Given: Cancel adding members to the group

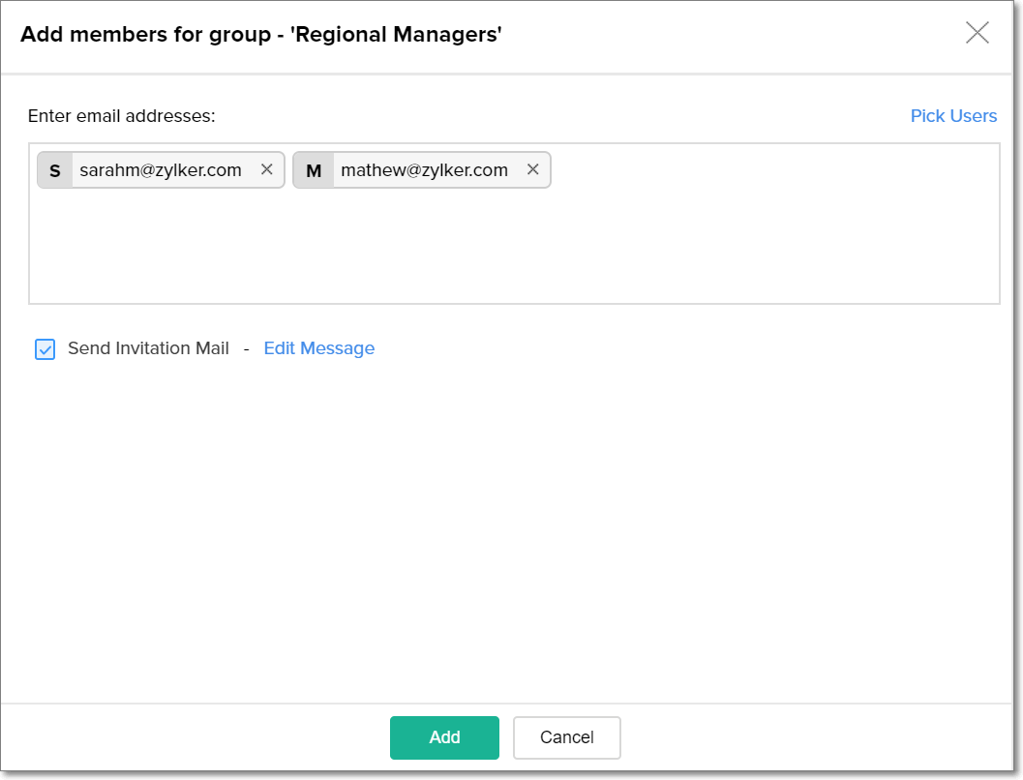Looking at the screenshot, I should click(566, 737).
